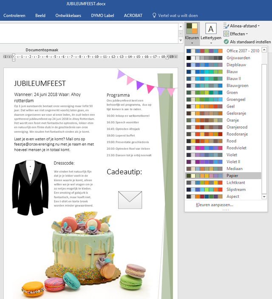The height and width of the screenshot is (299, 272).
Task: Select the Rood color scheme
Action: tap(223, 141)
